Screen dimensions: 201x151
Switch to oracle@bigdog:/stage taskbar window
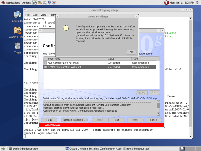click(x=36, y=149)
